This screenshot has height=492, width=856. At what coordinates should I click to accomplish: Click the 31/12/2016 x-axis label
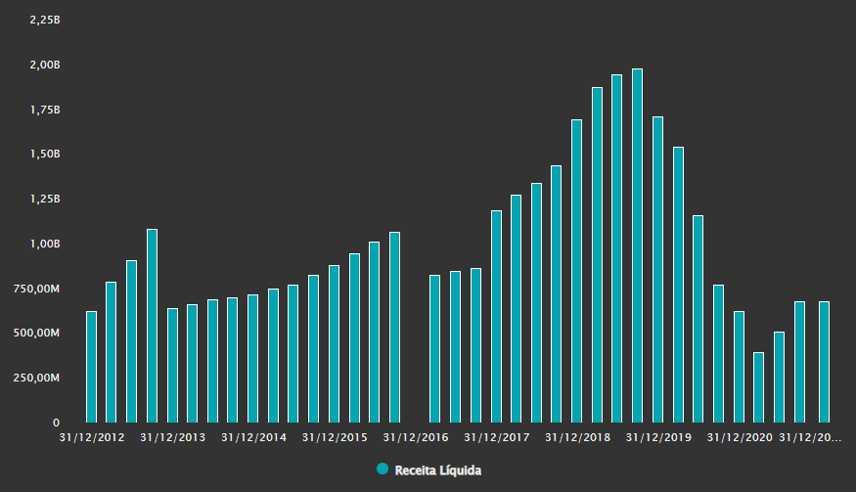pos(416,437)
